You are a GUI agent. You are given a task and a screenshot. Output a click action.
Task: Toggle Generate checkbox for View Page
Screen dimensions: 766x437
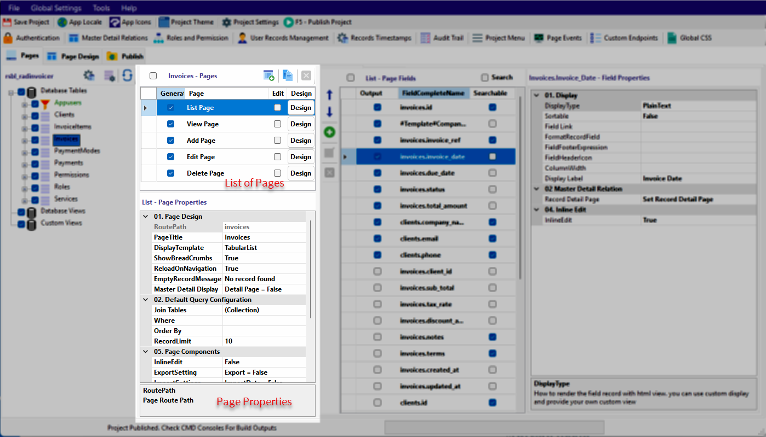point(171,124)
